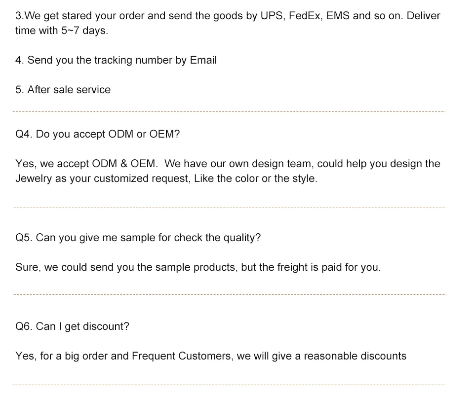Click the Q6 question about getting a discount
The image size is (474, 395).
point(72,326)
